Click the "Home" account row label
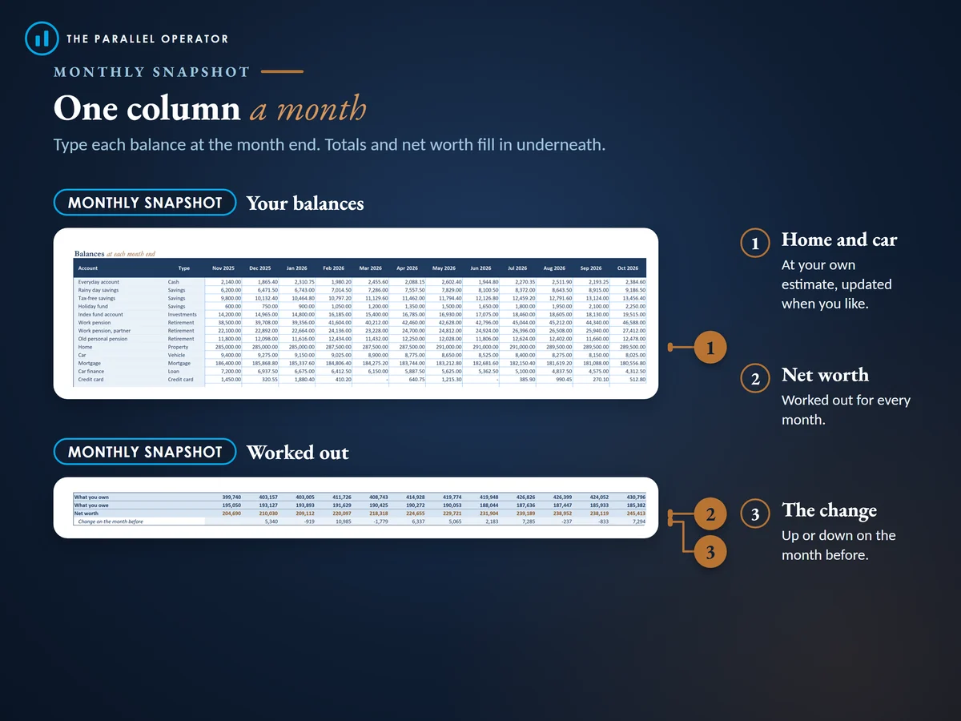 [84, 347]
